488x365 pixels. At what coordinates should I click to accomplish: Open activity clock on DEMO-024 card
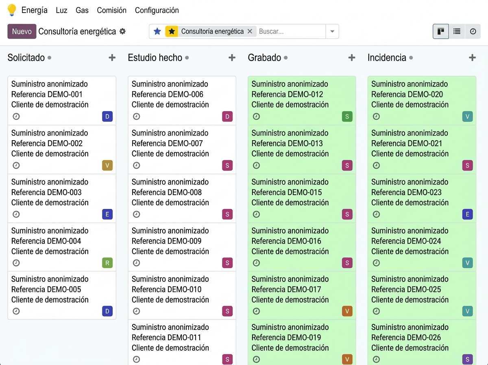pyautogui.click(x=377, y=263)
